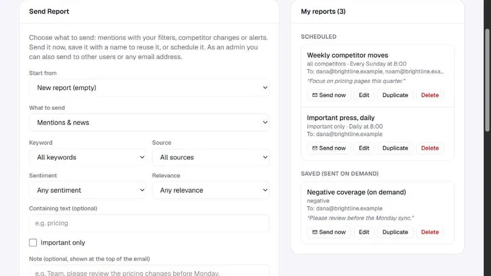Delete the Important press, daily report

430,148
